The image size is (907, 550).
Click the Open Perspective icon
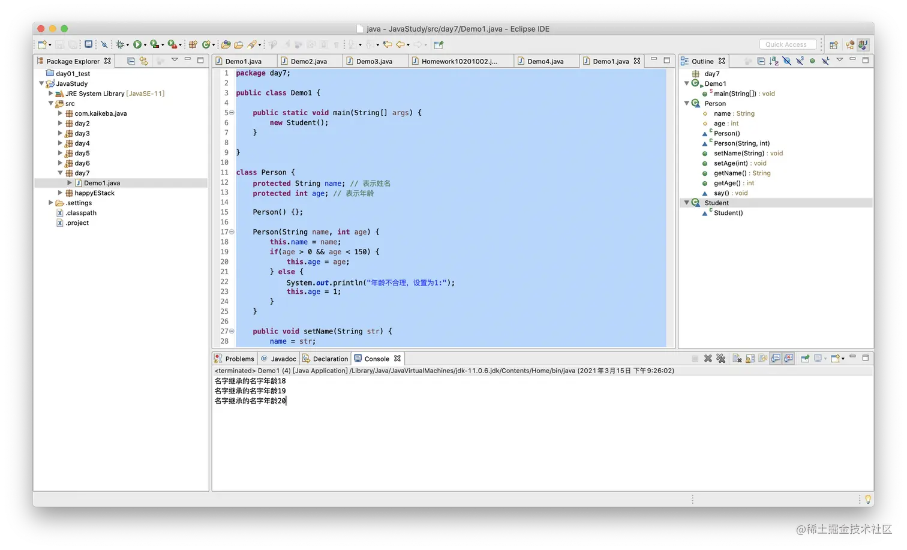833,44
